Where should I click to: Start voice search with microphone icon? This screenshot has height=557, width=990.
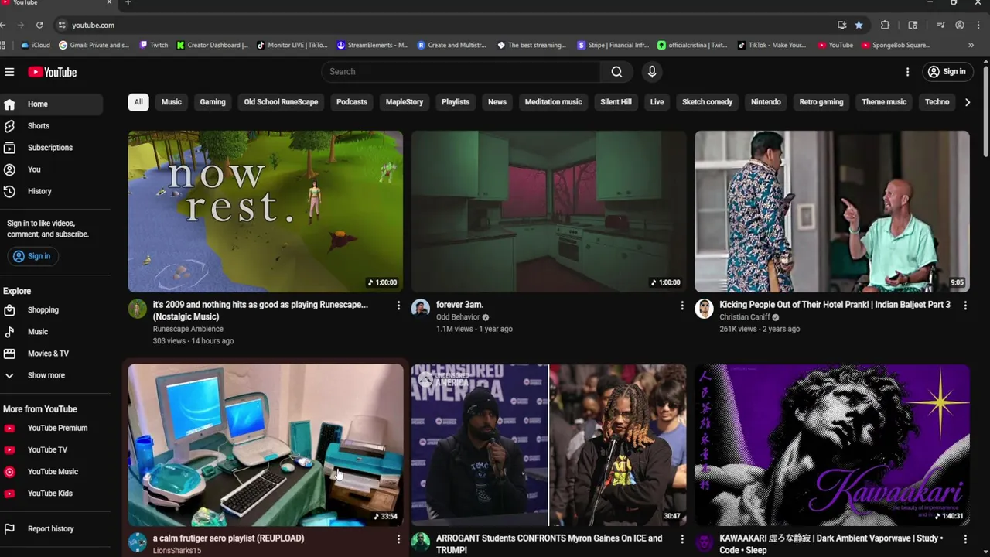coord(652,72)
